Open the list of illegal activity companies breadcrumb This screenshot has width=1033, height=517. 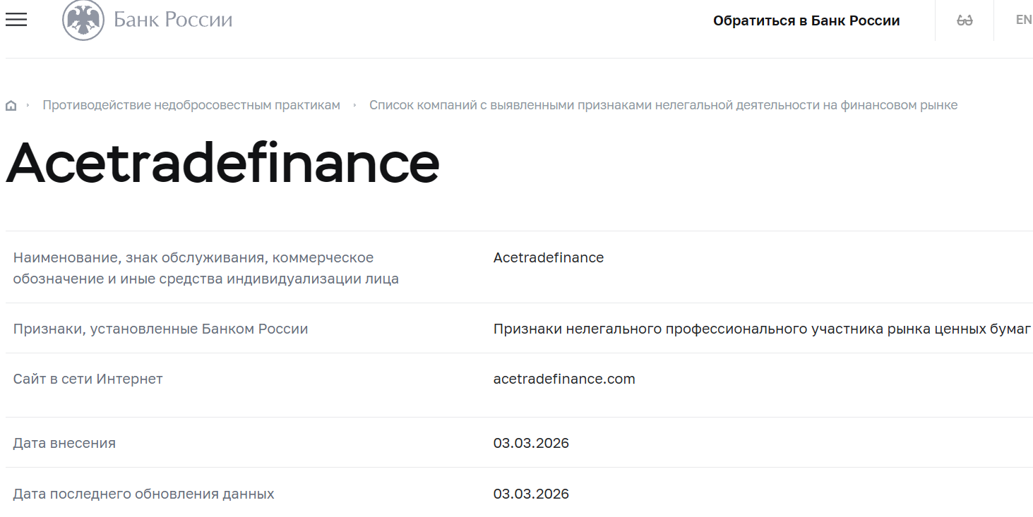[x=664, y=104]
